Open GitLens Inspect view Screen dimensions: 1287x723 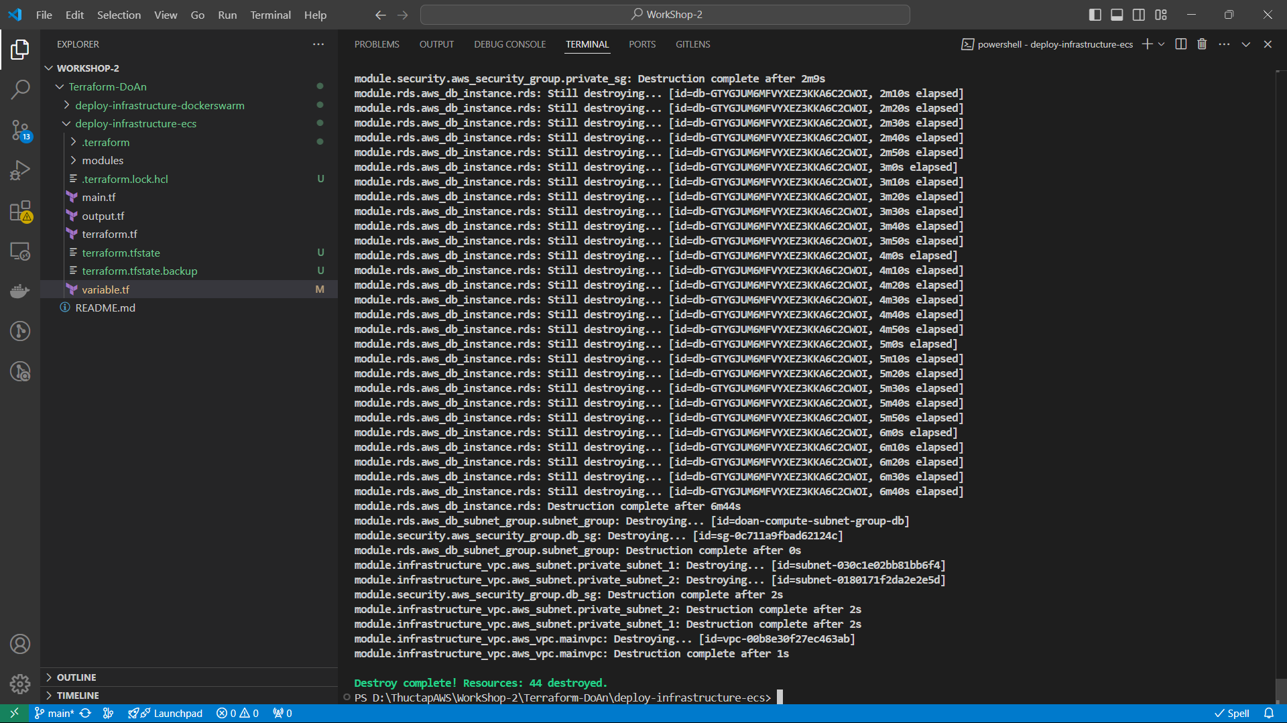(20, 371)
